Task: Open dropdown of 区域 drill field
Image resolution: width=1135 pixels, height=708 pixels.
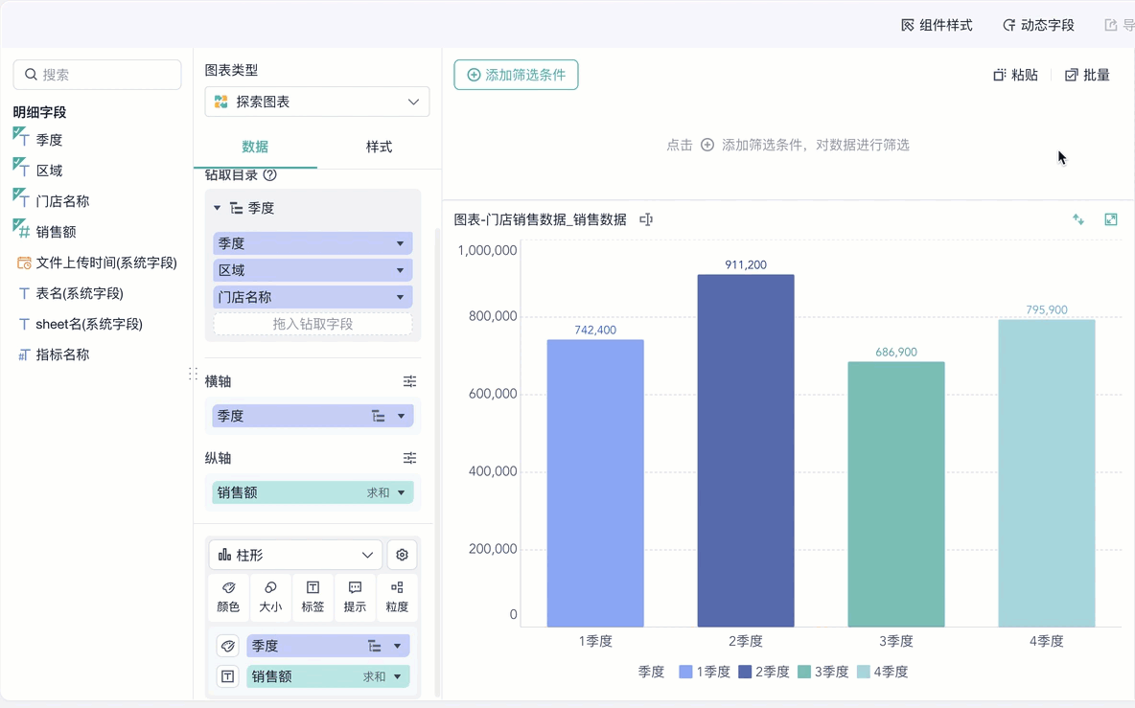Action: pos(401,270)
